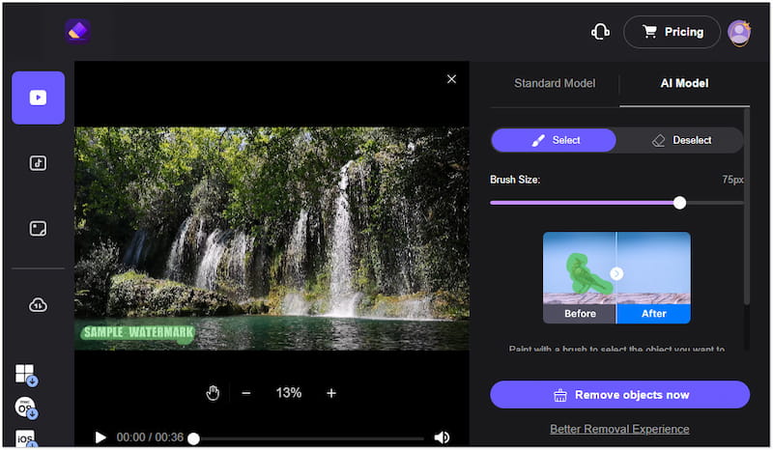Activate the Deselect eraser mode
This screenshot has width=773, height=450.
coord(681,140)
